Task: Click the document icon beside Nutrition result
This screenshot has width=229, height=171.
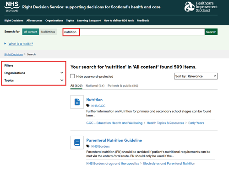Action: (77, 102)
